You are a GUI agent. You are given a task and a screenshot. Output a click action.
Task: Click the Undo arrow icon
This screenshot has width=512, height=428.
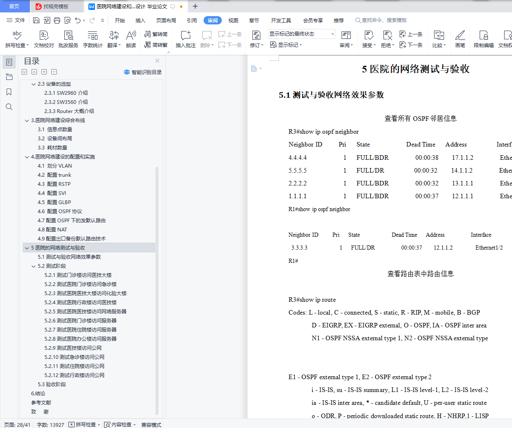pos(78,20)
